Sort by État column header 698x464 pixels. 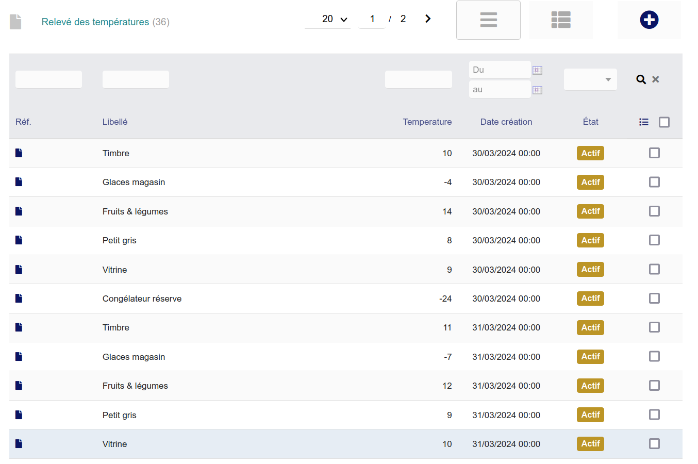coord(591,122)
